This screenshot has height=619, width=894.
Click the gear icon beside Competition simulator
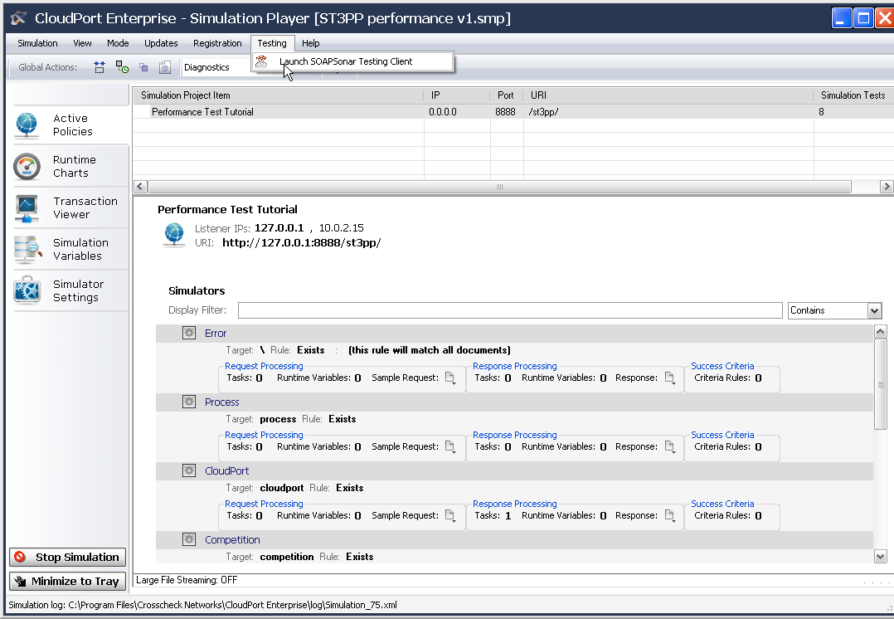(x=189, y=539)
